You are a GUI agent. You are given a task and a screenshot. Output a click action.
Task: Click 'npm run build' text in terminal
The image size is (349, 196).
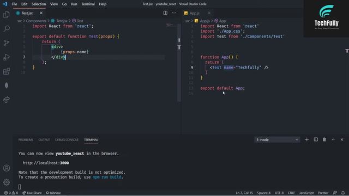pyautogui.click(x=107, y=177)
